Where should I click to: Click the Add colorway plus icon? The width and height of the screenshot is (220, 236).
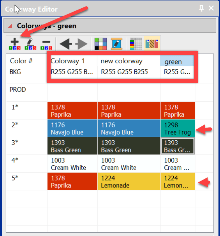coord(14,44)
